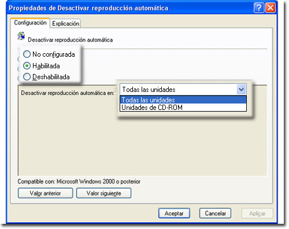The width and height of the screenshot is (289, 229).
Task: Open the Configuración tab
Action: coord(30,23)
